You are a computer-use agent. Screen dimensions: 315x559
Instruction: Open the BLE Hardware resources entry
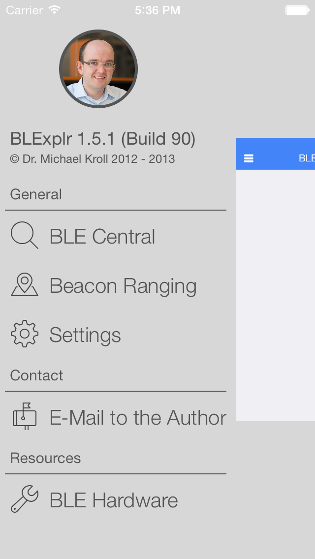(116, 500)
